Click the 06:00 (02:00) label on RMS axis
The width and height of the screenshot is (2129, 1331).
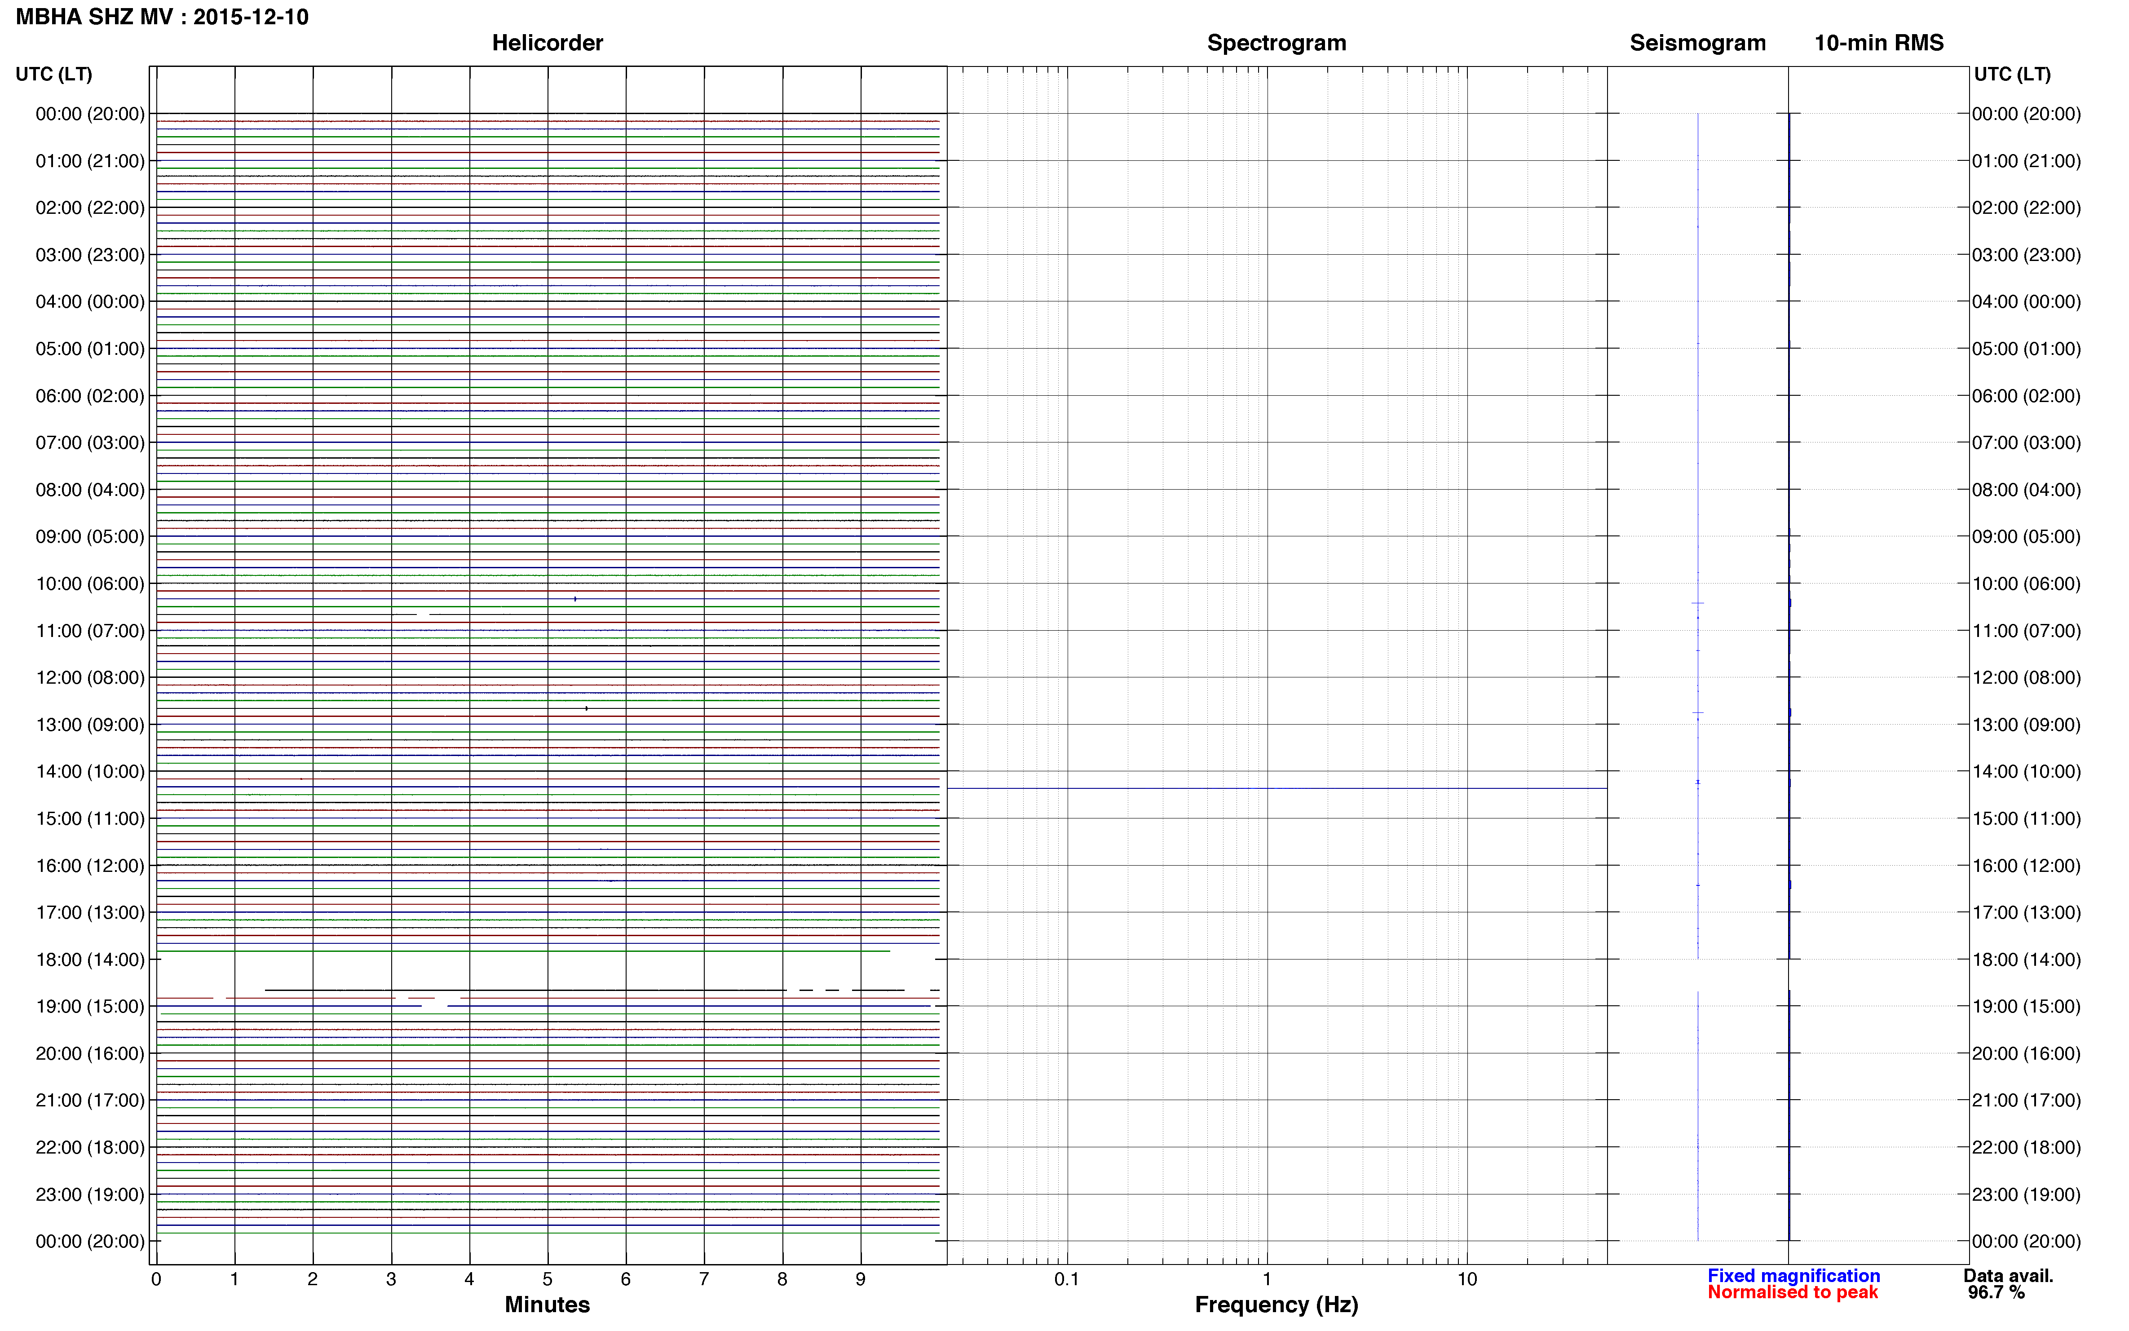pyautogui.click(x=2026, y=396)
